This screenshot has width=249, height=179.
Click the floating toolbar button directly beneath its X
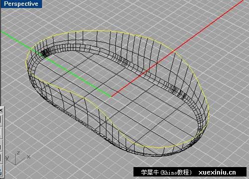pyautogui.click(x=1, y=120)
